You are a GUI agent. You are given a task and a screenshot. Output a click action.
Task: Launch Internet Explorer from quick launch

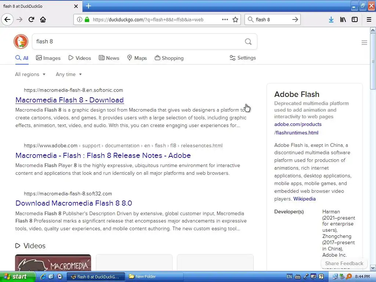coord(43,276)
